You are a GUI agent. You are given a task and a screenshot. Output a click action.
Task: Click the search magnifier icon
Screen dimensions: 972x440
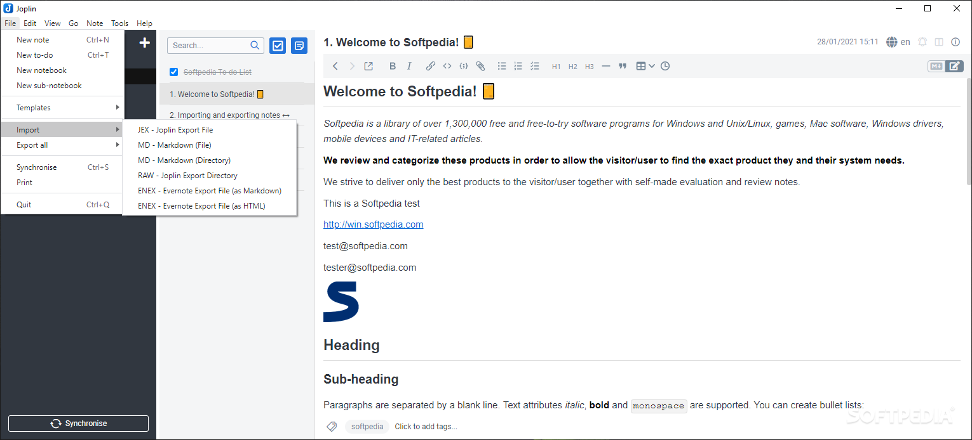[x=255, y=45]
